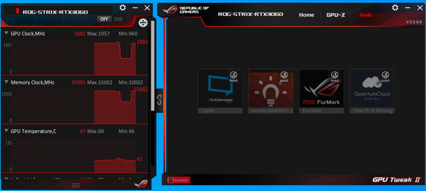The image size is (426, 191).
Task: Click the "Max:1957" GPU clock value
Action: pyautogui.click(x=98, y=33)
